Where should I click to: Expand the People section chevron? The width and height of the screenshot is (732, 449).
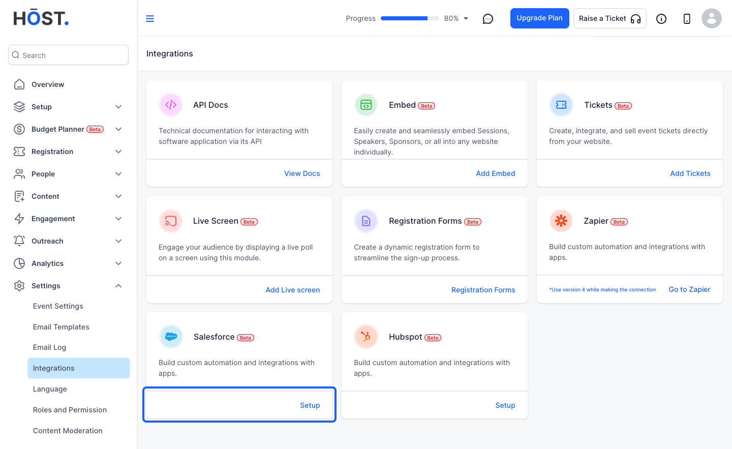click(118, 174)
